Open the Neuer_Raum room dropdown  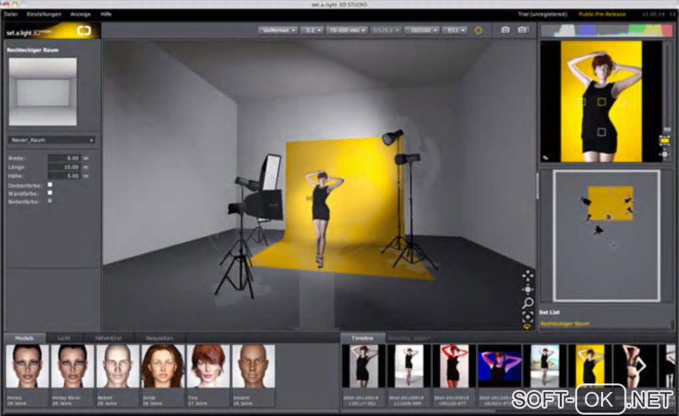[x=52, y=140]
